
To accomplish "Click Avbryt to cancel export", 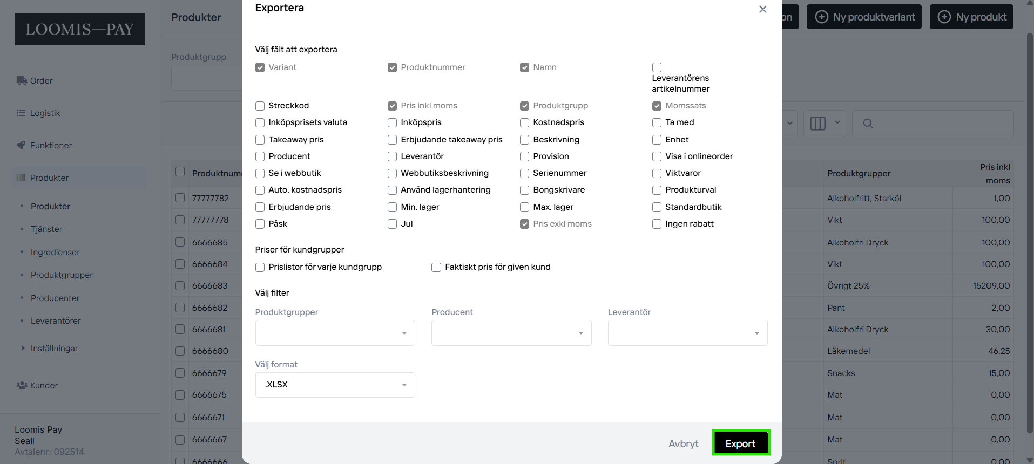I will click(x=683, y=443).
